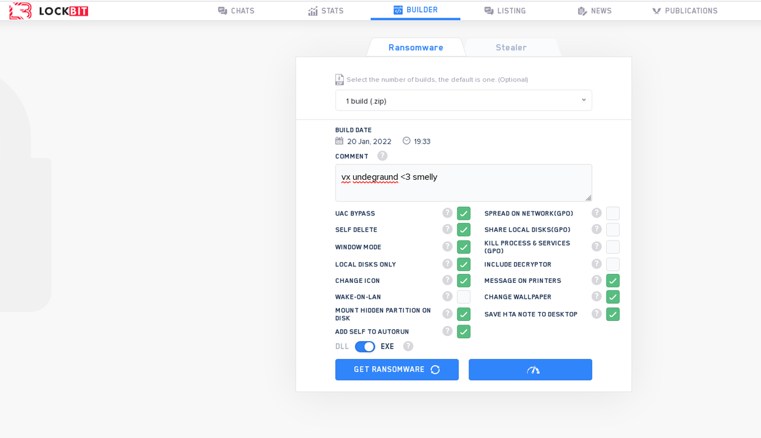
Task: Check the INCLUDE DECRYPTOR checkbox
Action: (613, 264)
